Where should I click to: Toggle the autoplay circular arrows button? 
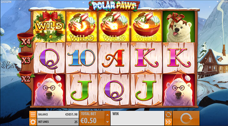click(168, 115)
